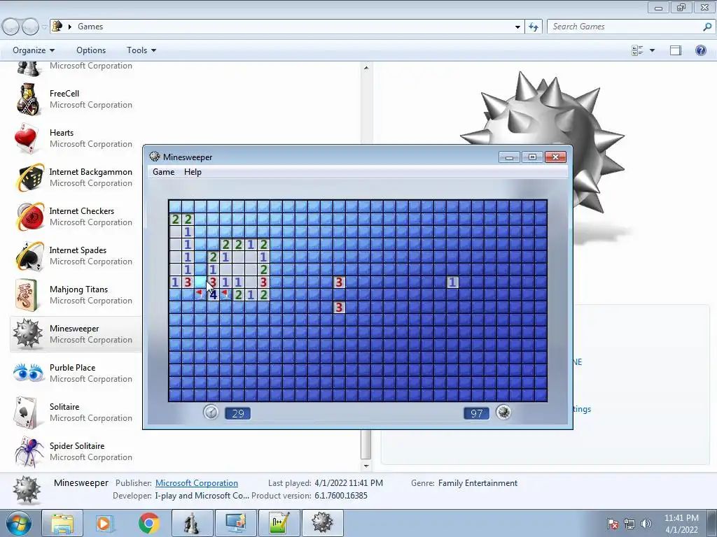
Task: Click Options in the Games toolbar
Action: coord(91,50)
